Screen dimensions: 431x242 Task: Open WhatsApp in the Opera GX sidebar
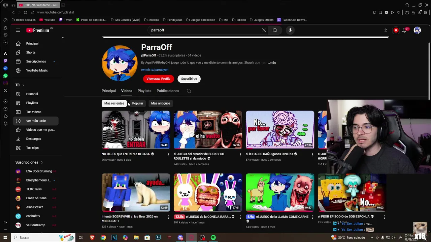coord(5,76)
